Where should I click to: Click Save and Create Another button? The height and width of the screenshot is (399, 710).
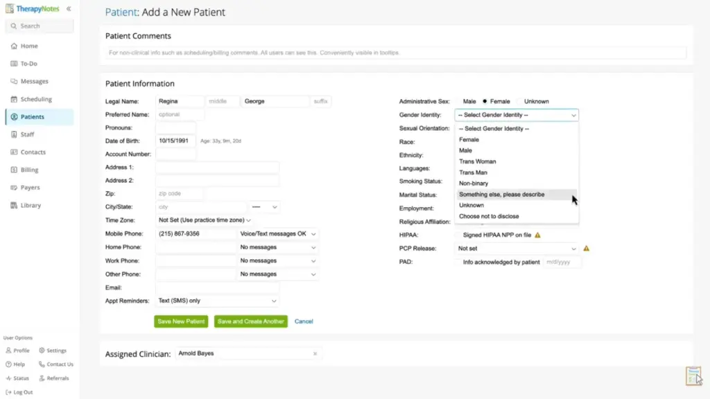tap(251, 321)
